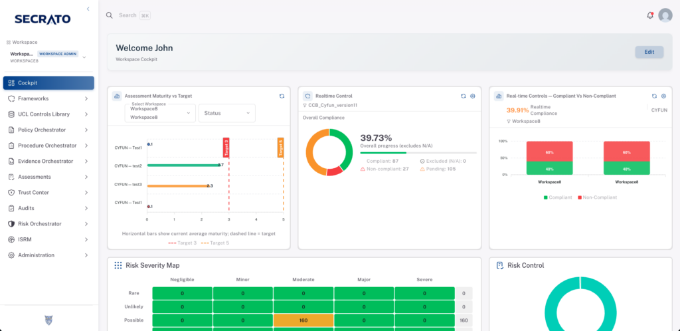Image resolution: width=680 pixels, height=331 pixels.
Task: Expand the Administration chevron
Action: pos(86,255)
